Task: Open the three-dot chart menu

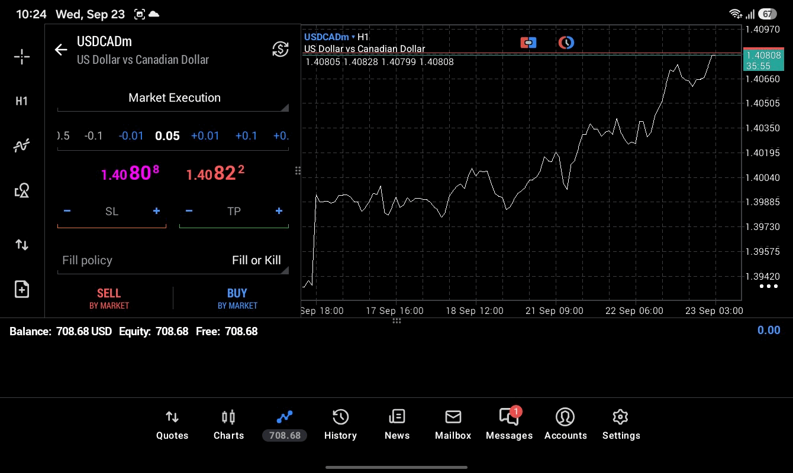Action: click(768, 286)
